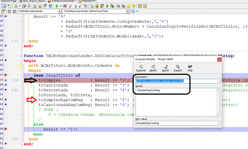Toggle the breakpoint on the case CaracTitulo line

pyautogui.click(x=6, y=75)
